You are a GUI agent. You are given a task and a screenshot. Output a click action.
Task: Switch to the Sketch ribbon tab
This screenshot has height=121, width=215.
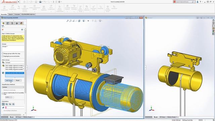(10, 14)
